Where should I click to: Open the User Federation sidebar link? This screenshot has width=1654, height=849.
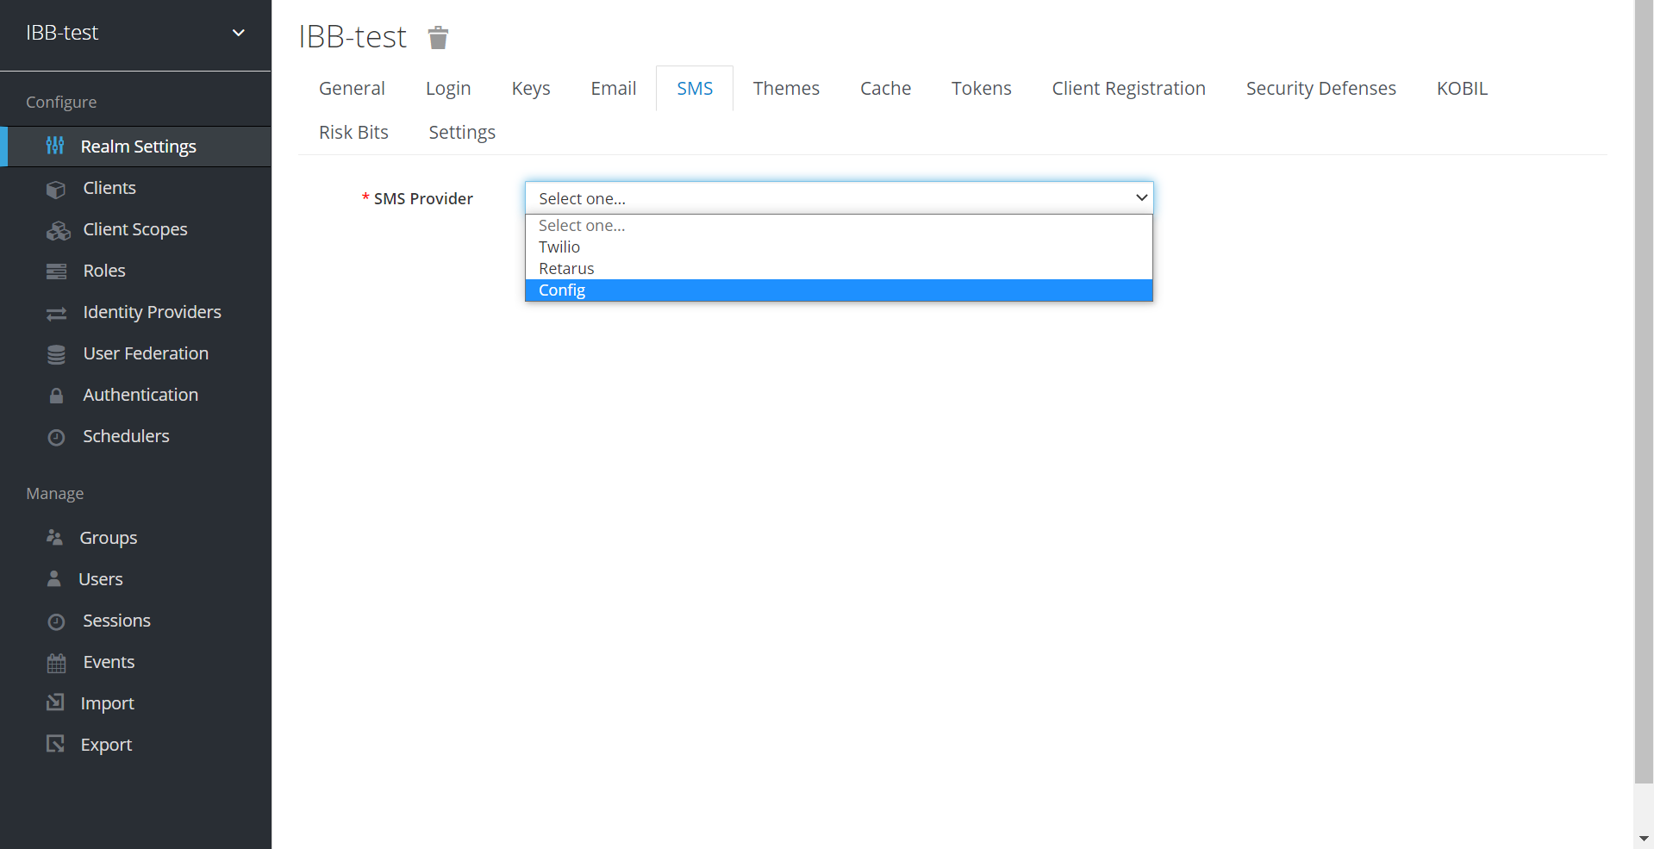coord(146,353)
